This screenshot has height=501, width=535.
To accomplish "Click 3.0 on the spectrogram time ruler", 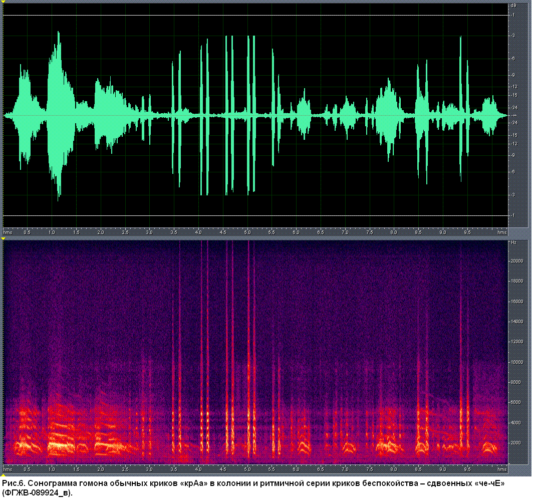I will point(149,469).
